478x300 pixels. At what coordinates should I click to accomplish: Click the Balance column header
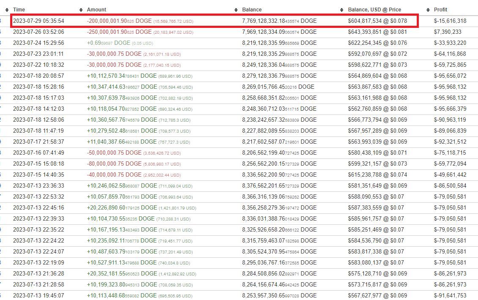[x=252, y=10]
